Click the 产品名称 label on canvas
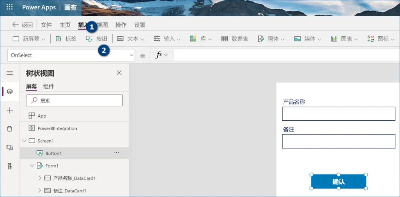Screen dimensions: 400x197 pos(294,102)
